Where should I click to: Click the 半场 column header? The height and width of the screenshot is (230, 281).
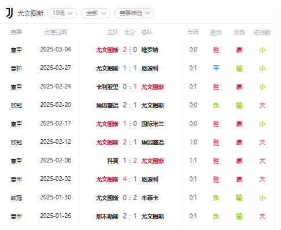193,32
